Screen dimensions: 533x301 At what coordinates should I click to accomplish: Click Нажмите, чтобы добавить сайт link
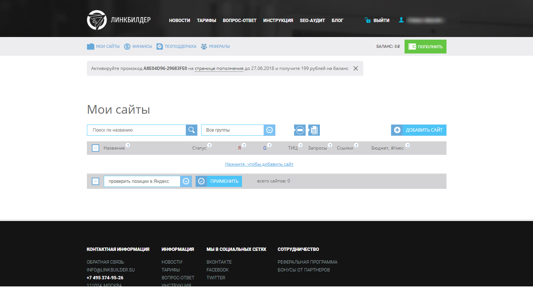(x=259, y=164)
